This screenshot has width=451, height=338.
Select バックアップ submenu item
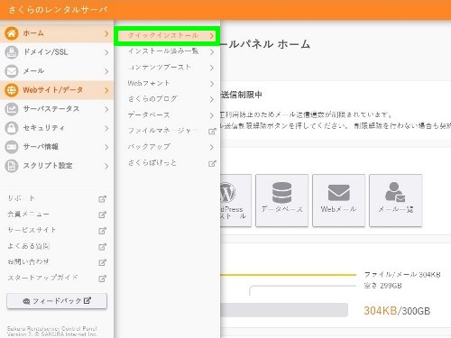167,147
